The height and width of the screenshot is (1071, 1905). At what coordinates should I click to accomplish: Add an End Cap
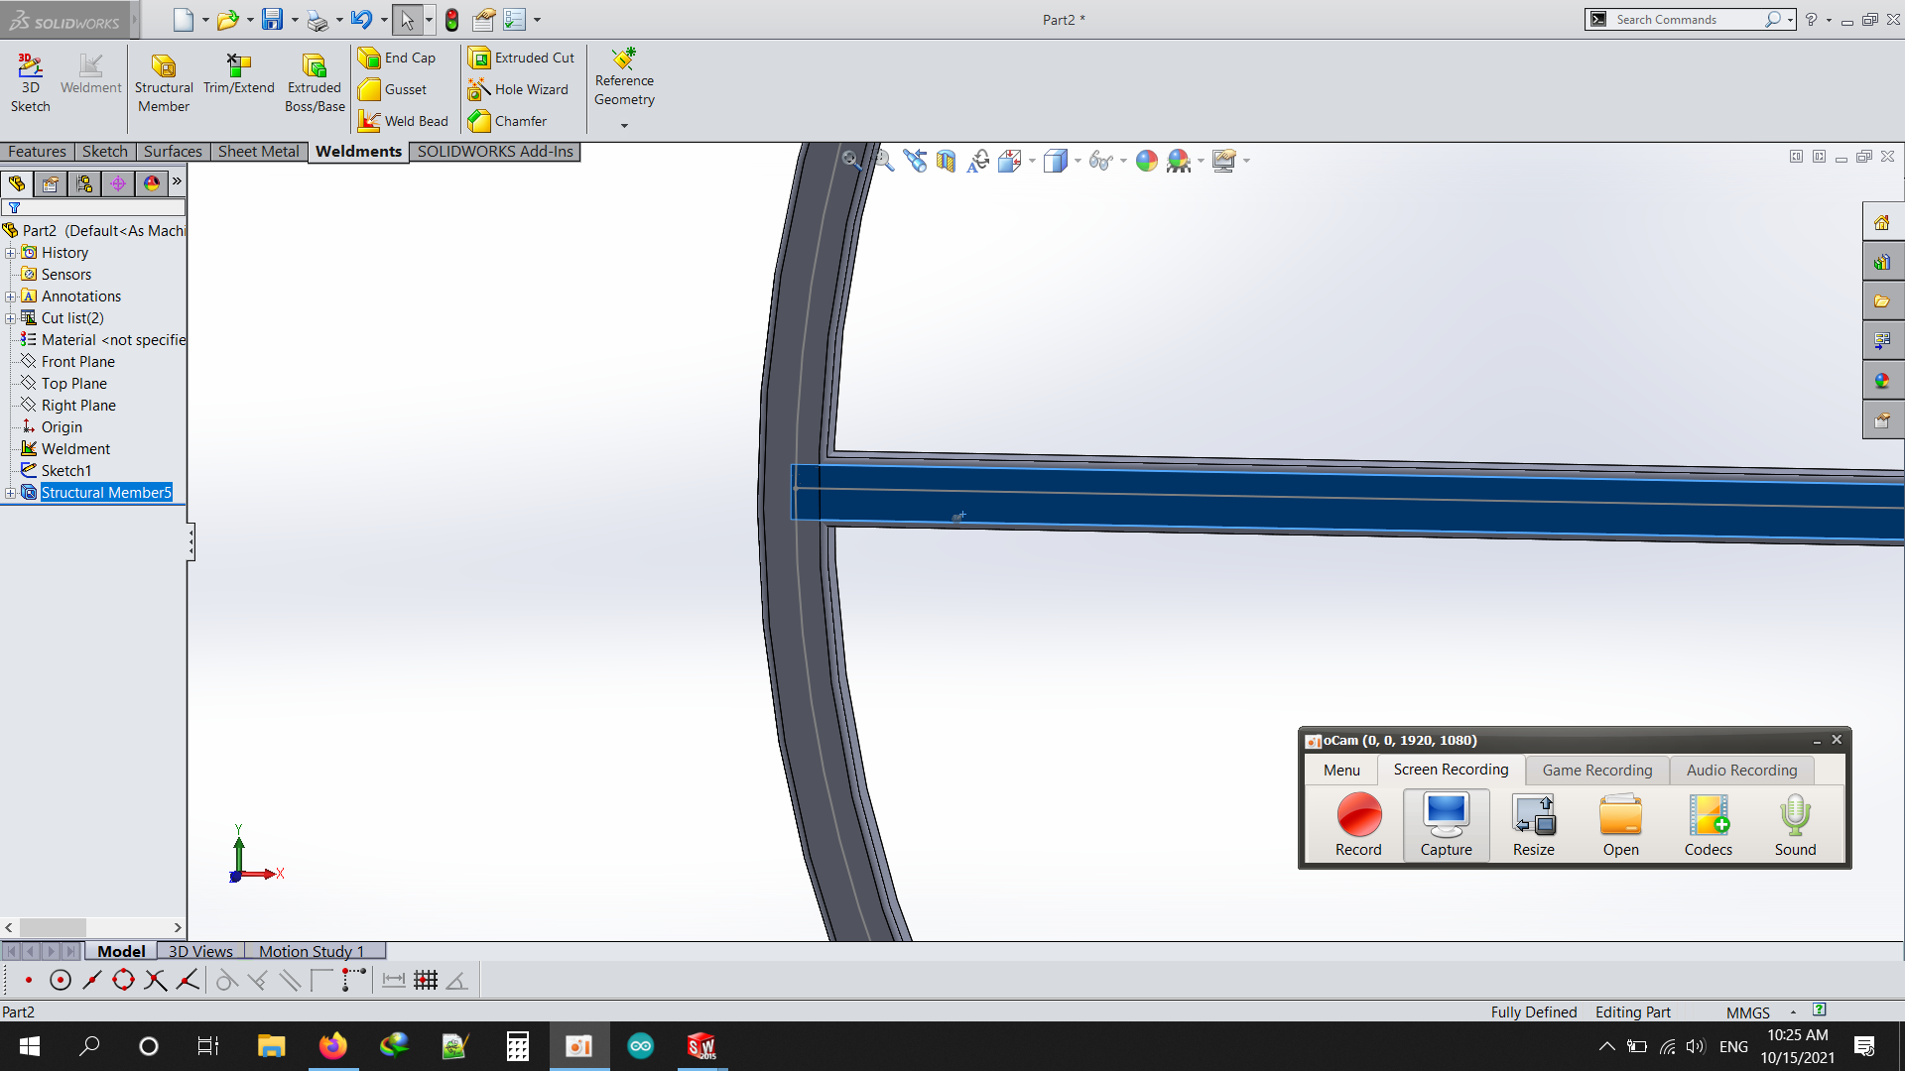[397, 58]
